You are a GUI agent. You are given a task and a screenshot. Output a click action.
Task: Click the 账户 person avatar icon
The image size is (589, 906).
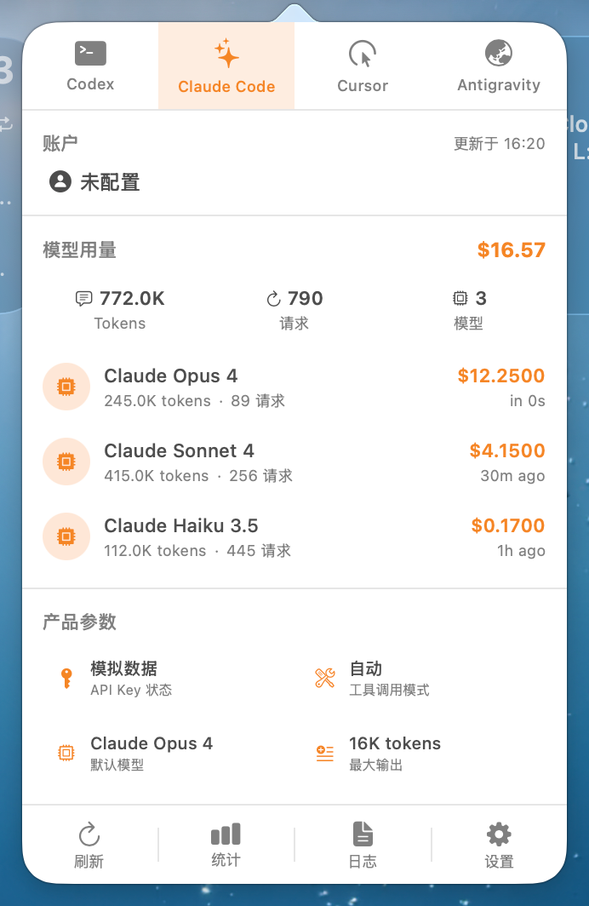coord(60,181)
